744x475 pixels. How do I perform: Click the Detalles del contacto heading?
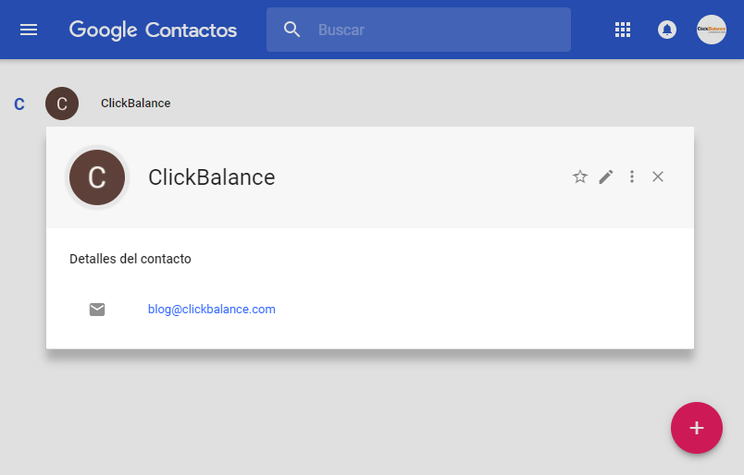click(130, 259)
